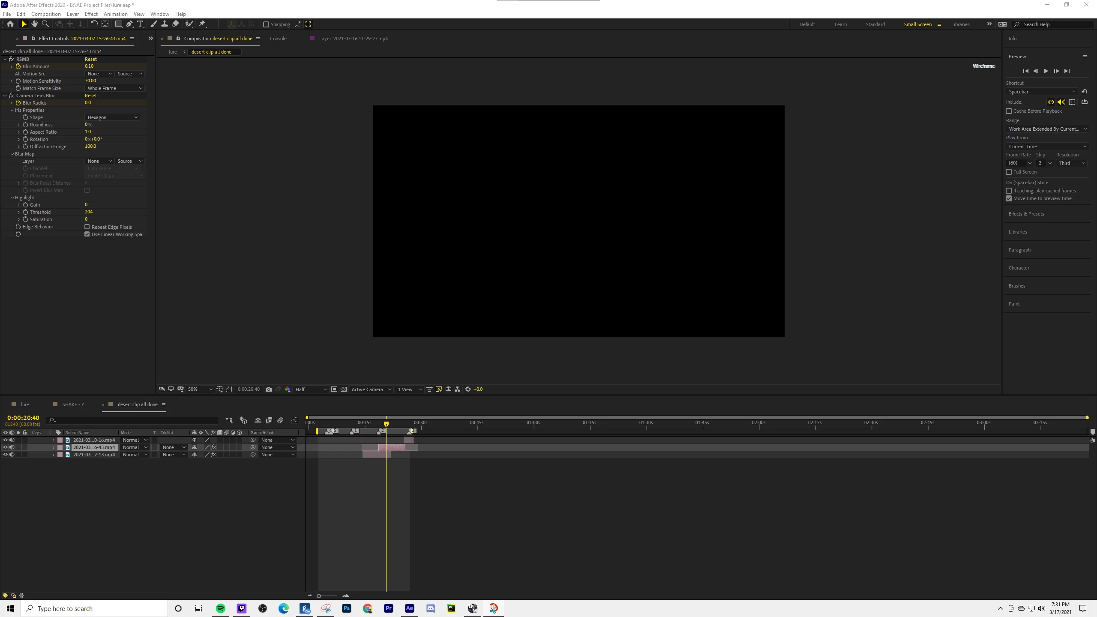The image size is (1097, 617).
Task: Open the Animation menu
Action: coord(115,14)
